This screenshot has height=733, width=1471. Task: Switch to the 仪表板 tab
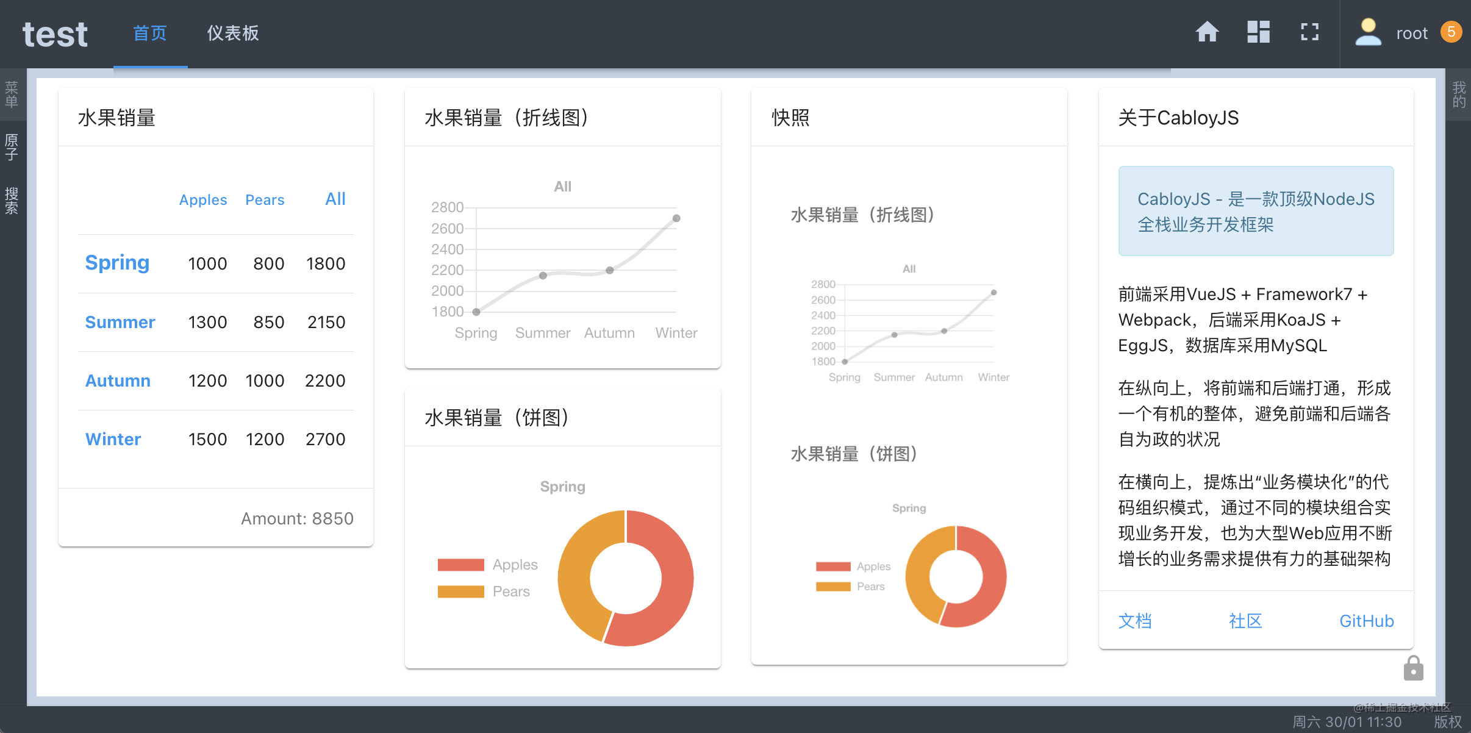231,34
